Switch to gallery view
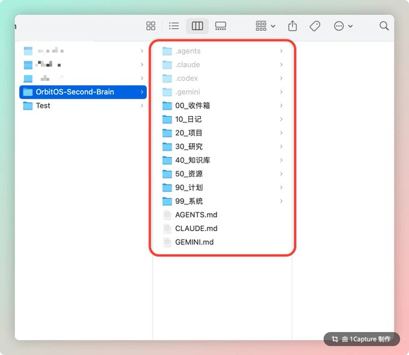The width and height of the screenshot is (409, 355). (221, 26)
